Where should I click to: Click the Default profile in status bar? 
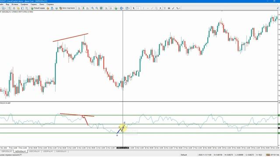[x=184, y=155]
